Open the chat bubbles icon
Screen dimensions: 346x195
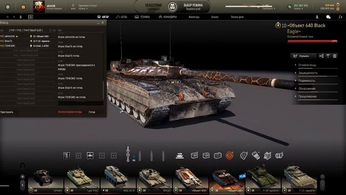[x=328, y=17]
